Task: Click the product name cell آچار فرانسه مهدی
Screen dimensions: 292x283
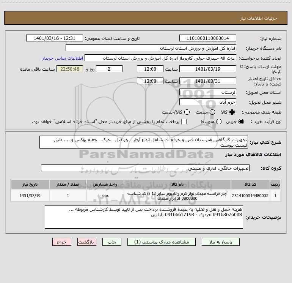Action: tap(177, 196)
